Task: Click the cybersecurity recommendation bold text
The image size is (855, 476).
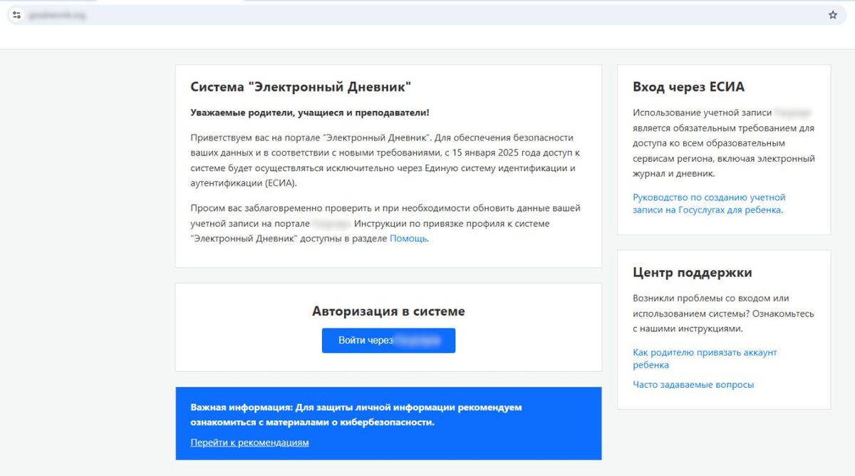Action: 356,414
